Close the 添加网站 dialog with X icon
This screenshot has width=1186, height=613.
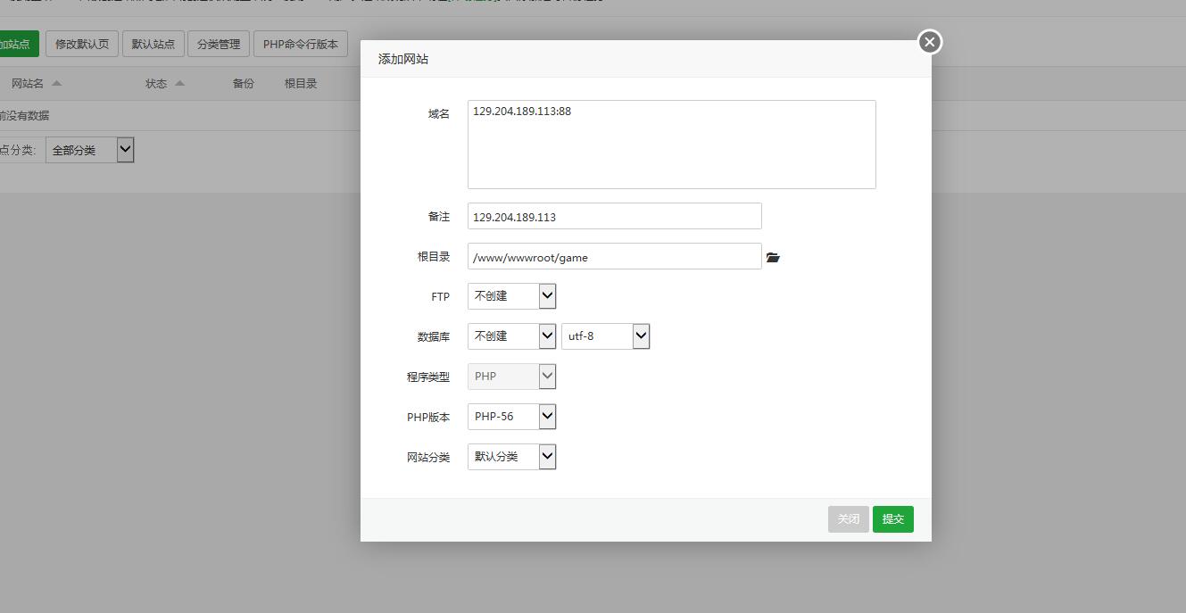pos(930,42)
